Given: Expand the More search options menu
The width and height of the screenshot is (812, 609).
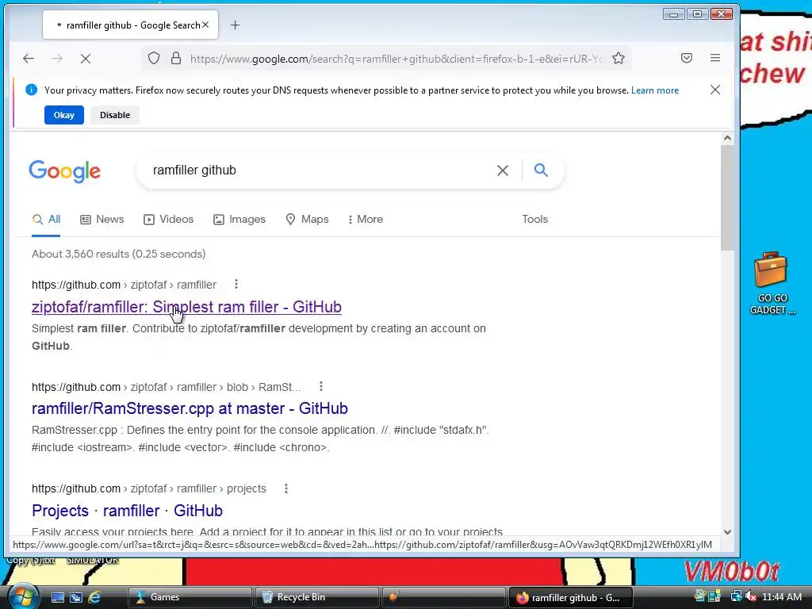Looking at the screenshot, I should tap(366, 219).
